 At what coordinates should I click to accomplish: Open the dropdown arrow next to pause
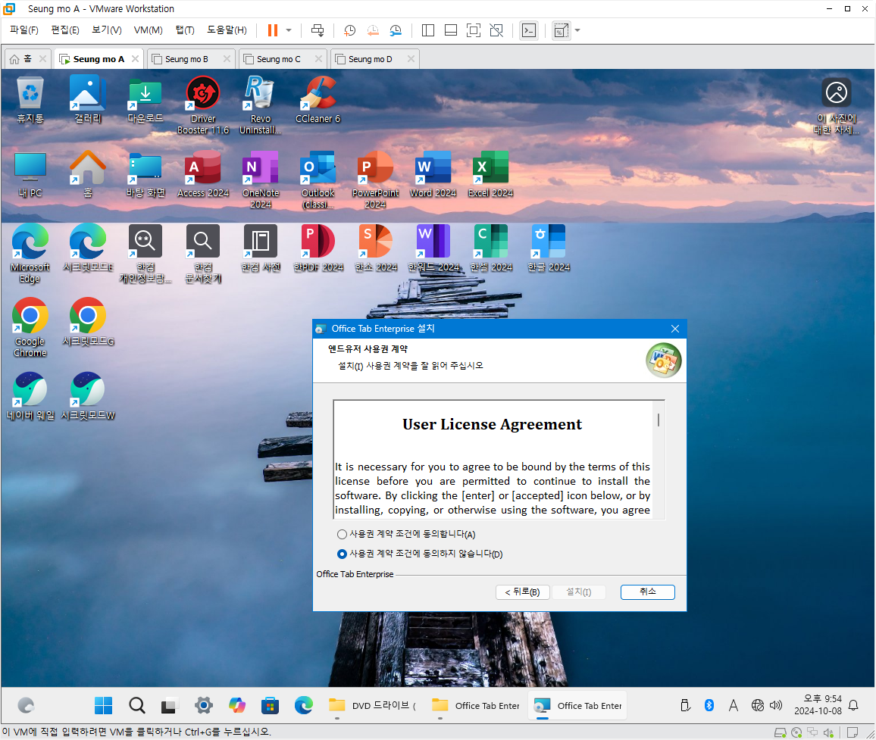pos(289,30)
